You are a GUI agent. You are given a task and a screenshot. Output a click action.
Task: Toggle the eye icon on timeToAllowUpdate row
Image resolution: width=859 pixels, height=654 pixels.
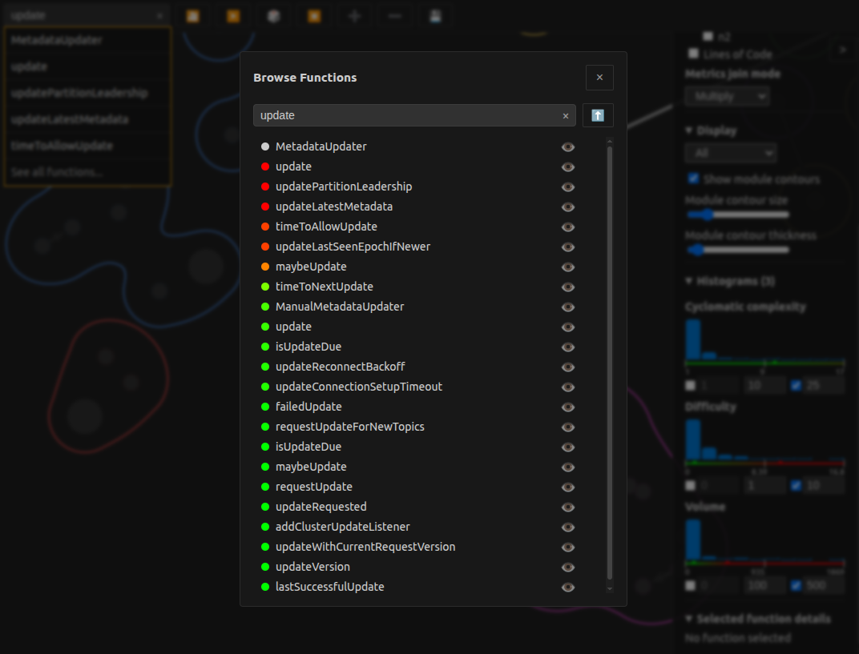568,227
